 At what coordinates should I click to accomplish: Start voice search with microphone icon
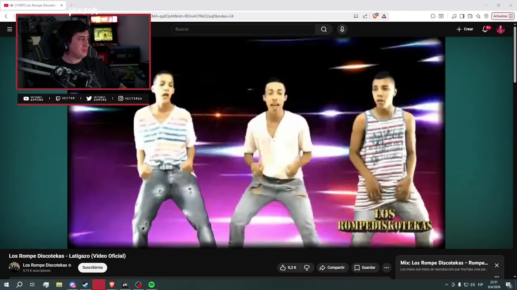342,29
